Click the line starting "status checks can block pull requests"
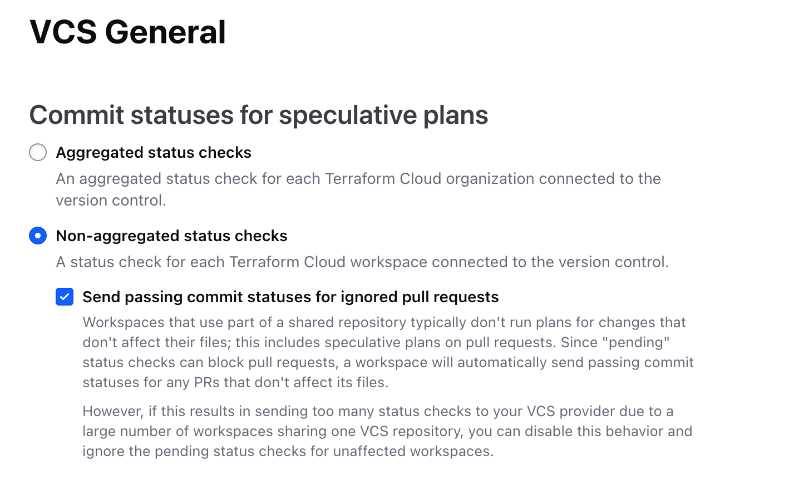 pos(388,363)
